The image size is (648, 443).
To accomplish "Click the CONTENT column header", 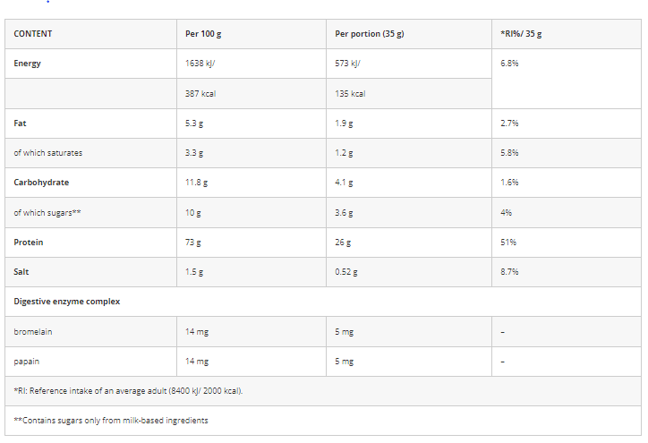I will coord(32,34).
